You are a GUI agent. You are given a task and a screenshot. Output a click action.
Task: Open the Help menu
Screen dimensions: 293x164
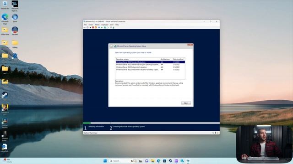pyautogui.click(x=117, y=25)
